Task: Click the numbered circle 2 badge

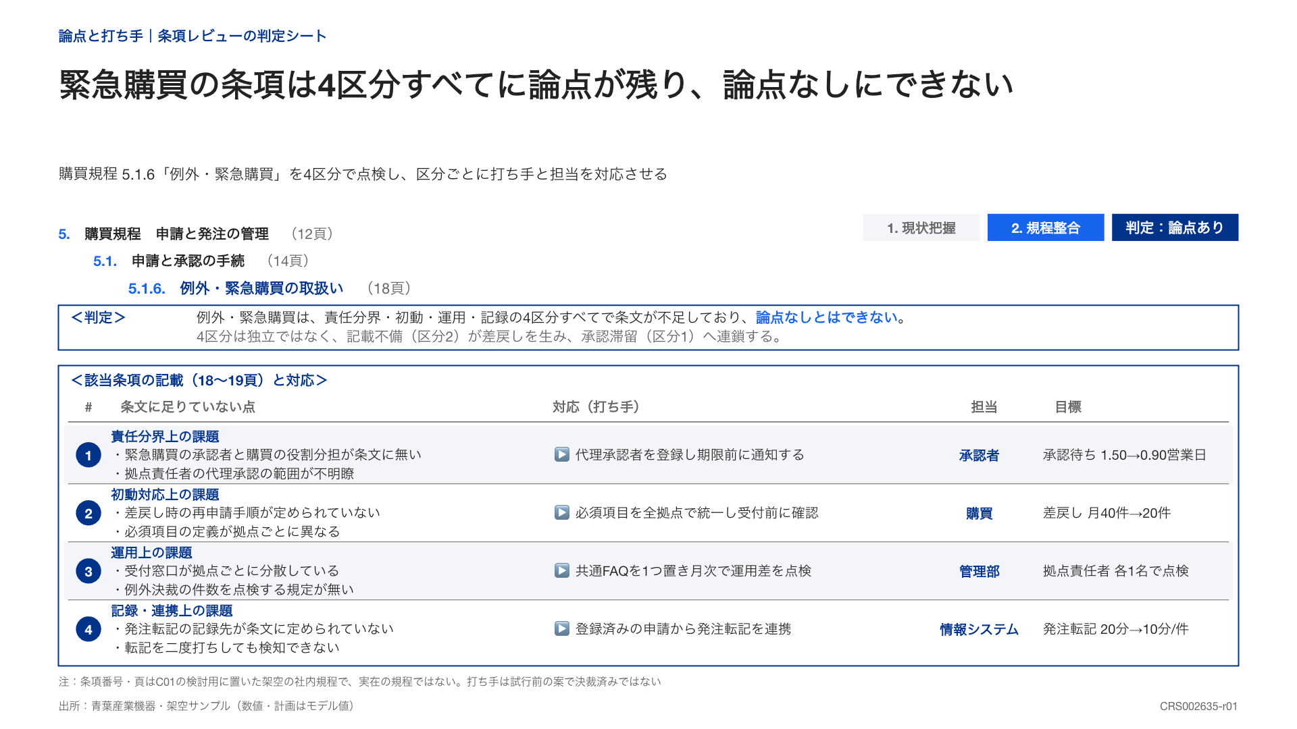Action: tap(88, 513)
